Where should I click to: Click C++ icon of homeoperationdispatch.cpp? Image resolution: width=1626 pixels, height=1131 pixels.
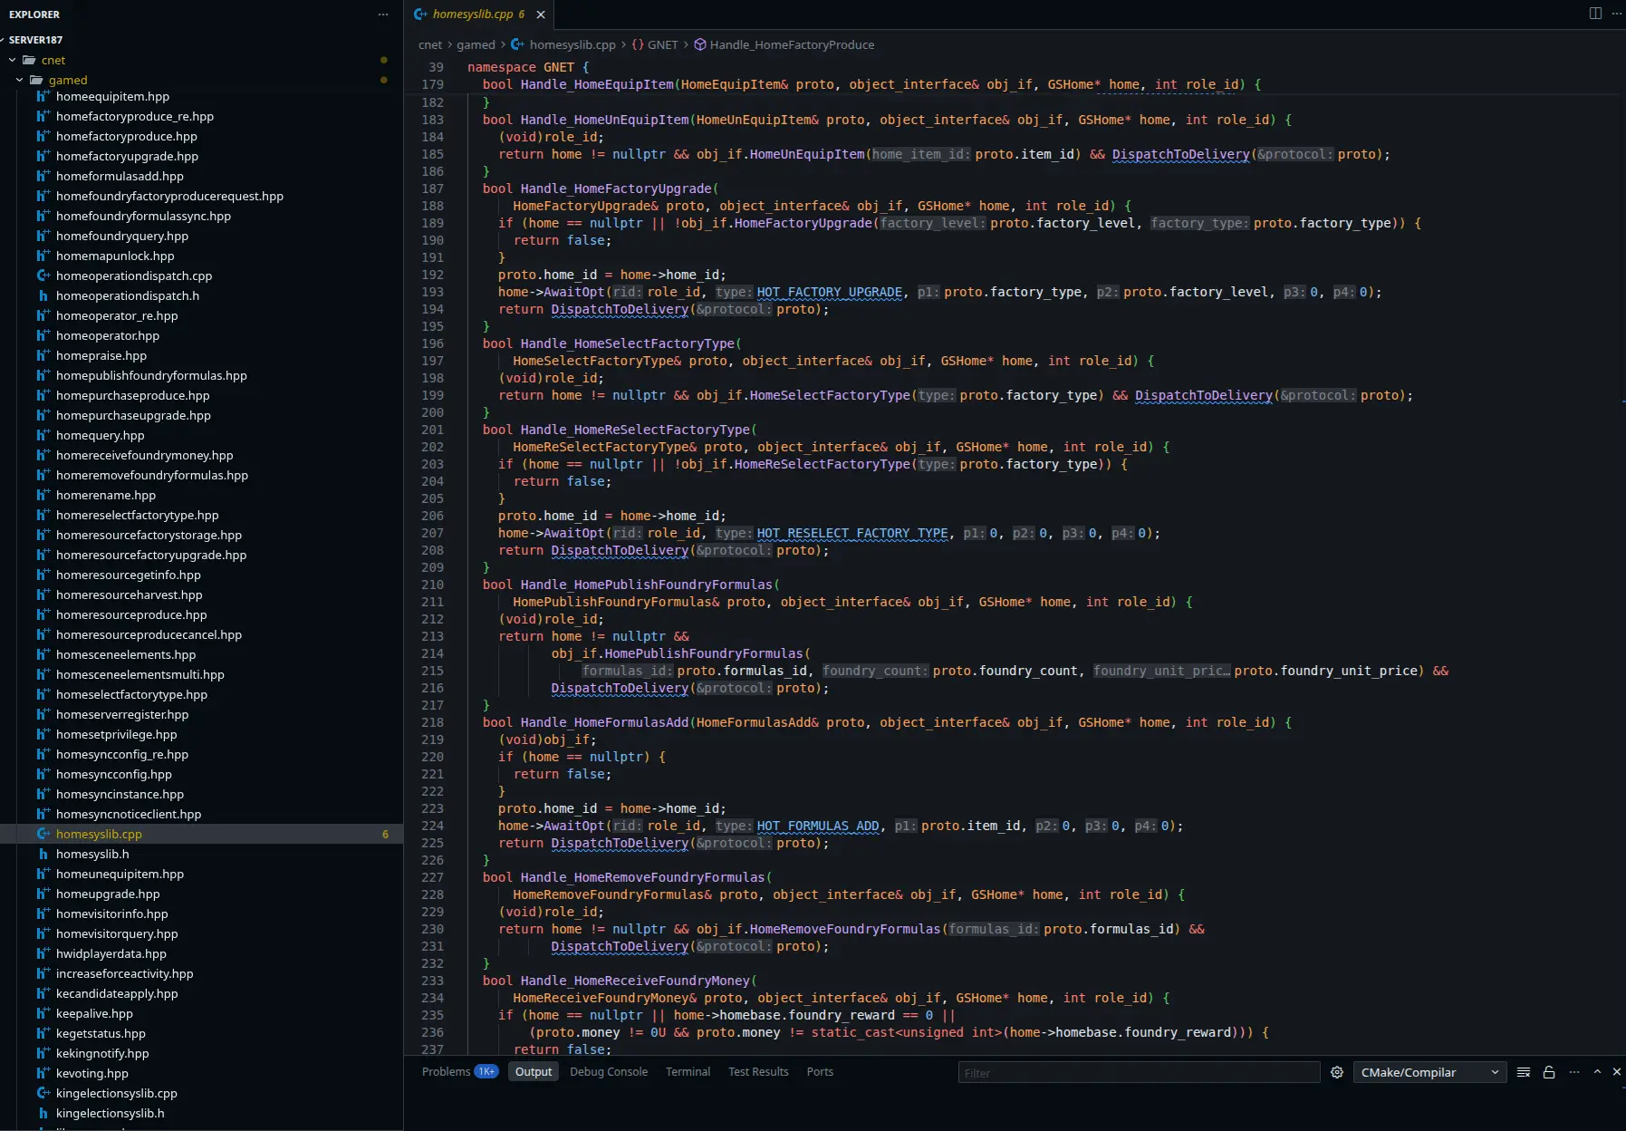[43, 275]
